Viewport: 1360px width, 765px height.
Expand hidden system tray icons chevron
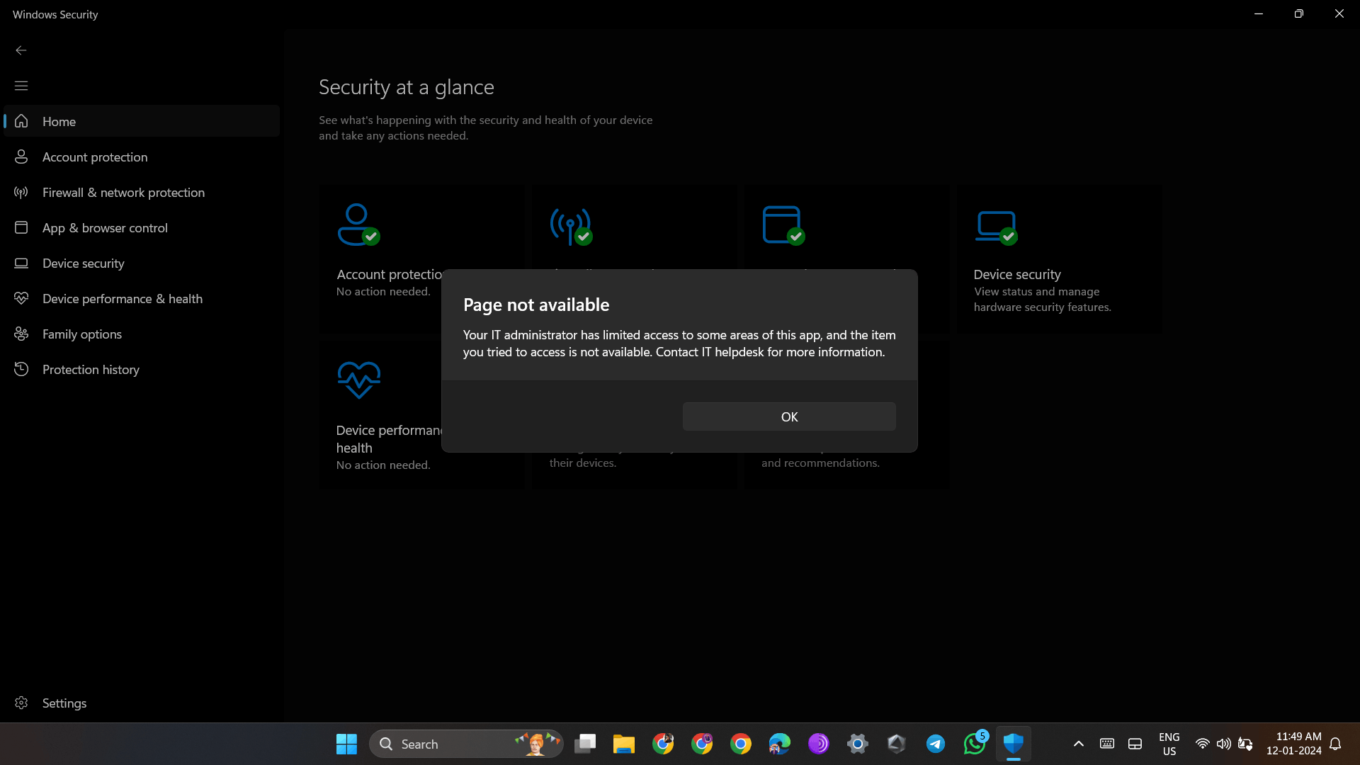(x=1078, y=744)
